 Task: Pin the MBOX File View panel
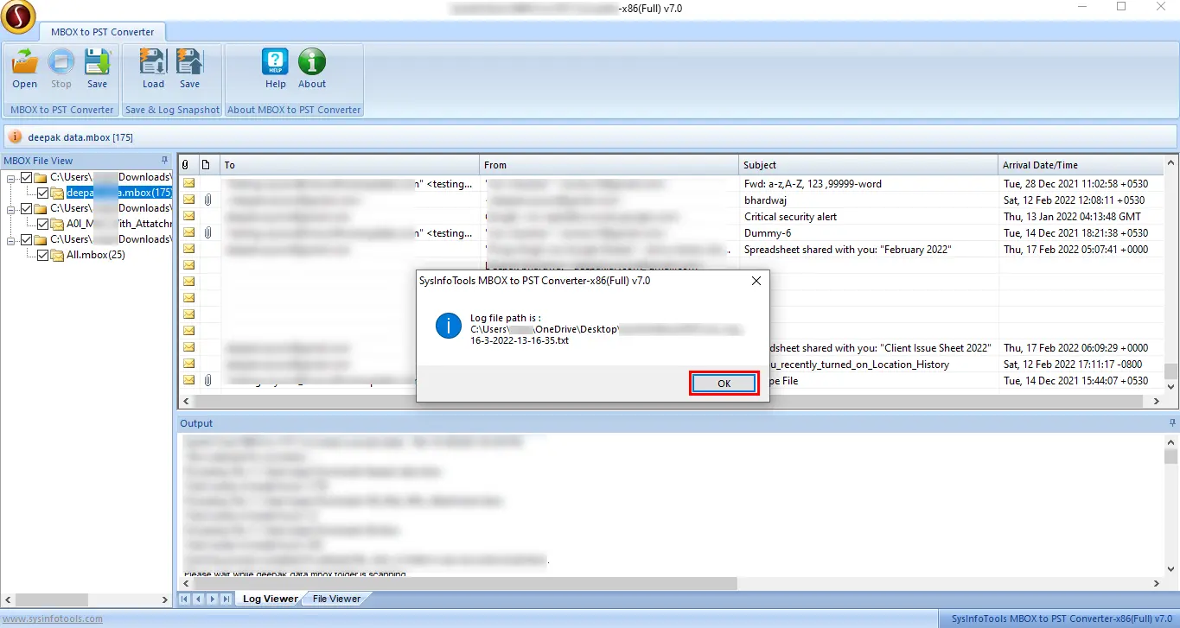pyautogui.click(x=164, y=160)
